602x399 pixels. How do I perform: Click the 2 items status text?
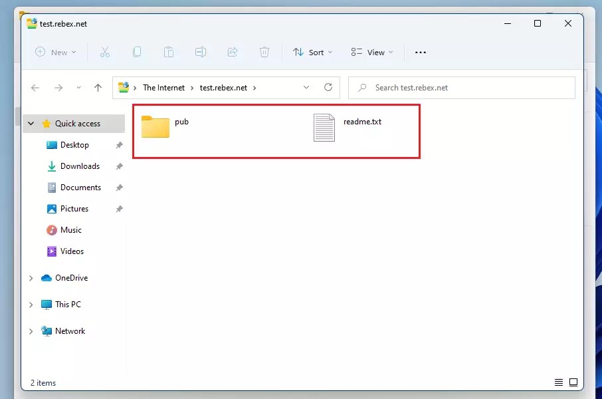[x=43, y=383]
